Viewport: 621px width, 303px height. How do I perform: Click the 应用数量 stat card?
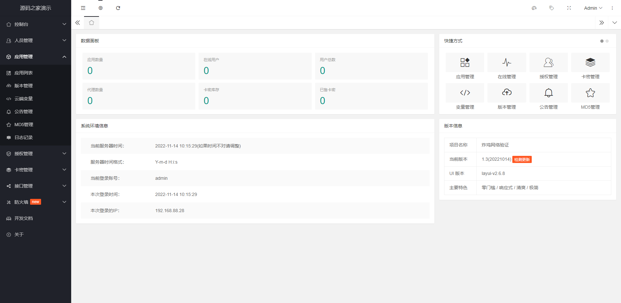(139, 66)
